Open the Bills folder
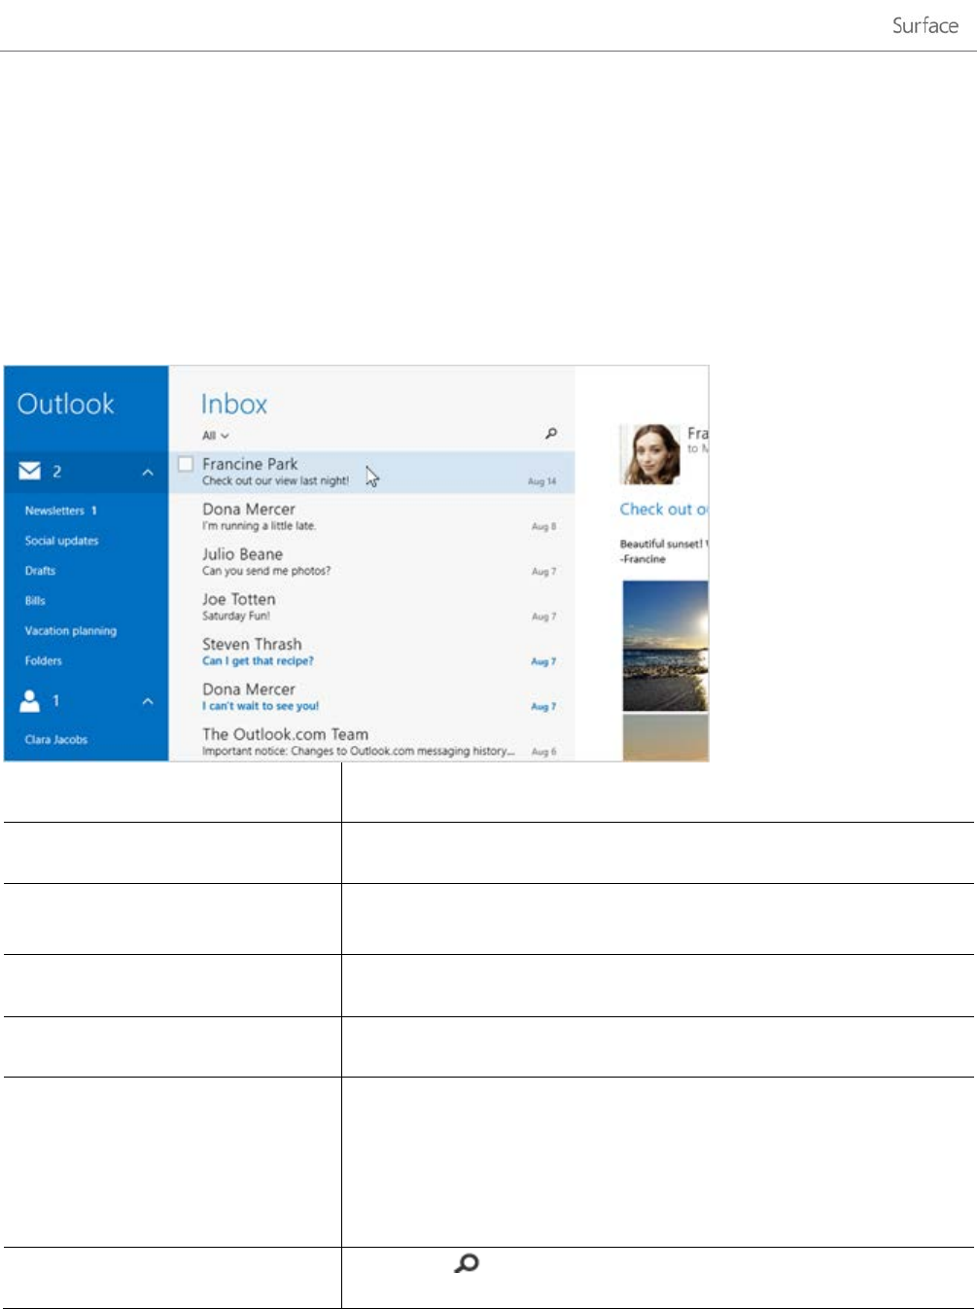Screen dimensions: 977x1309 pos(35,601)
